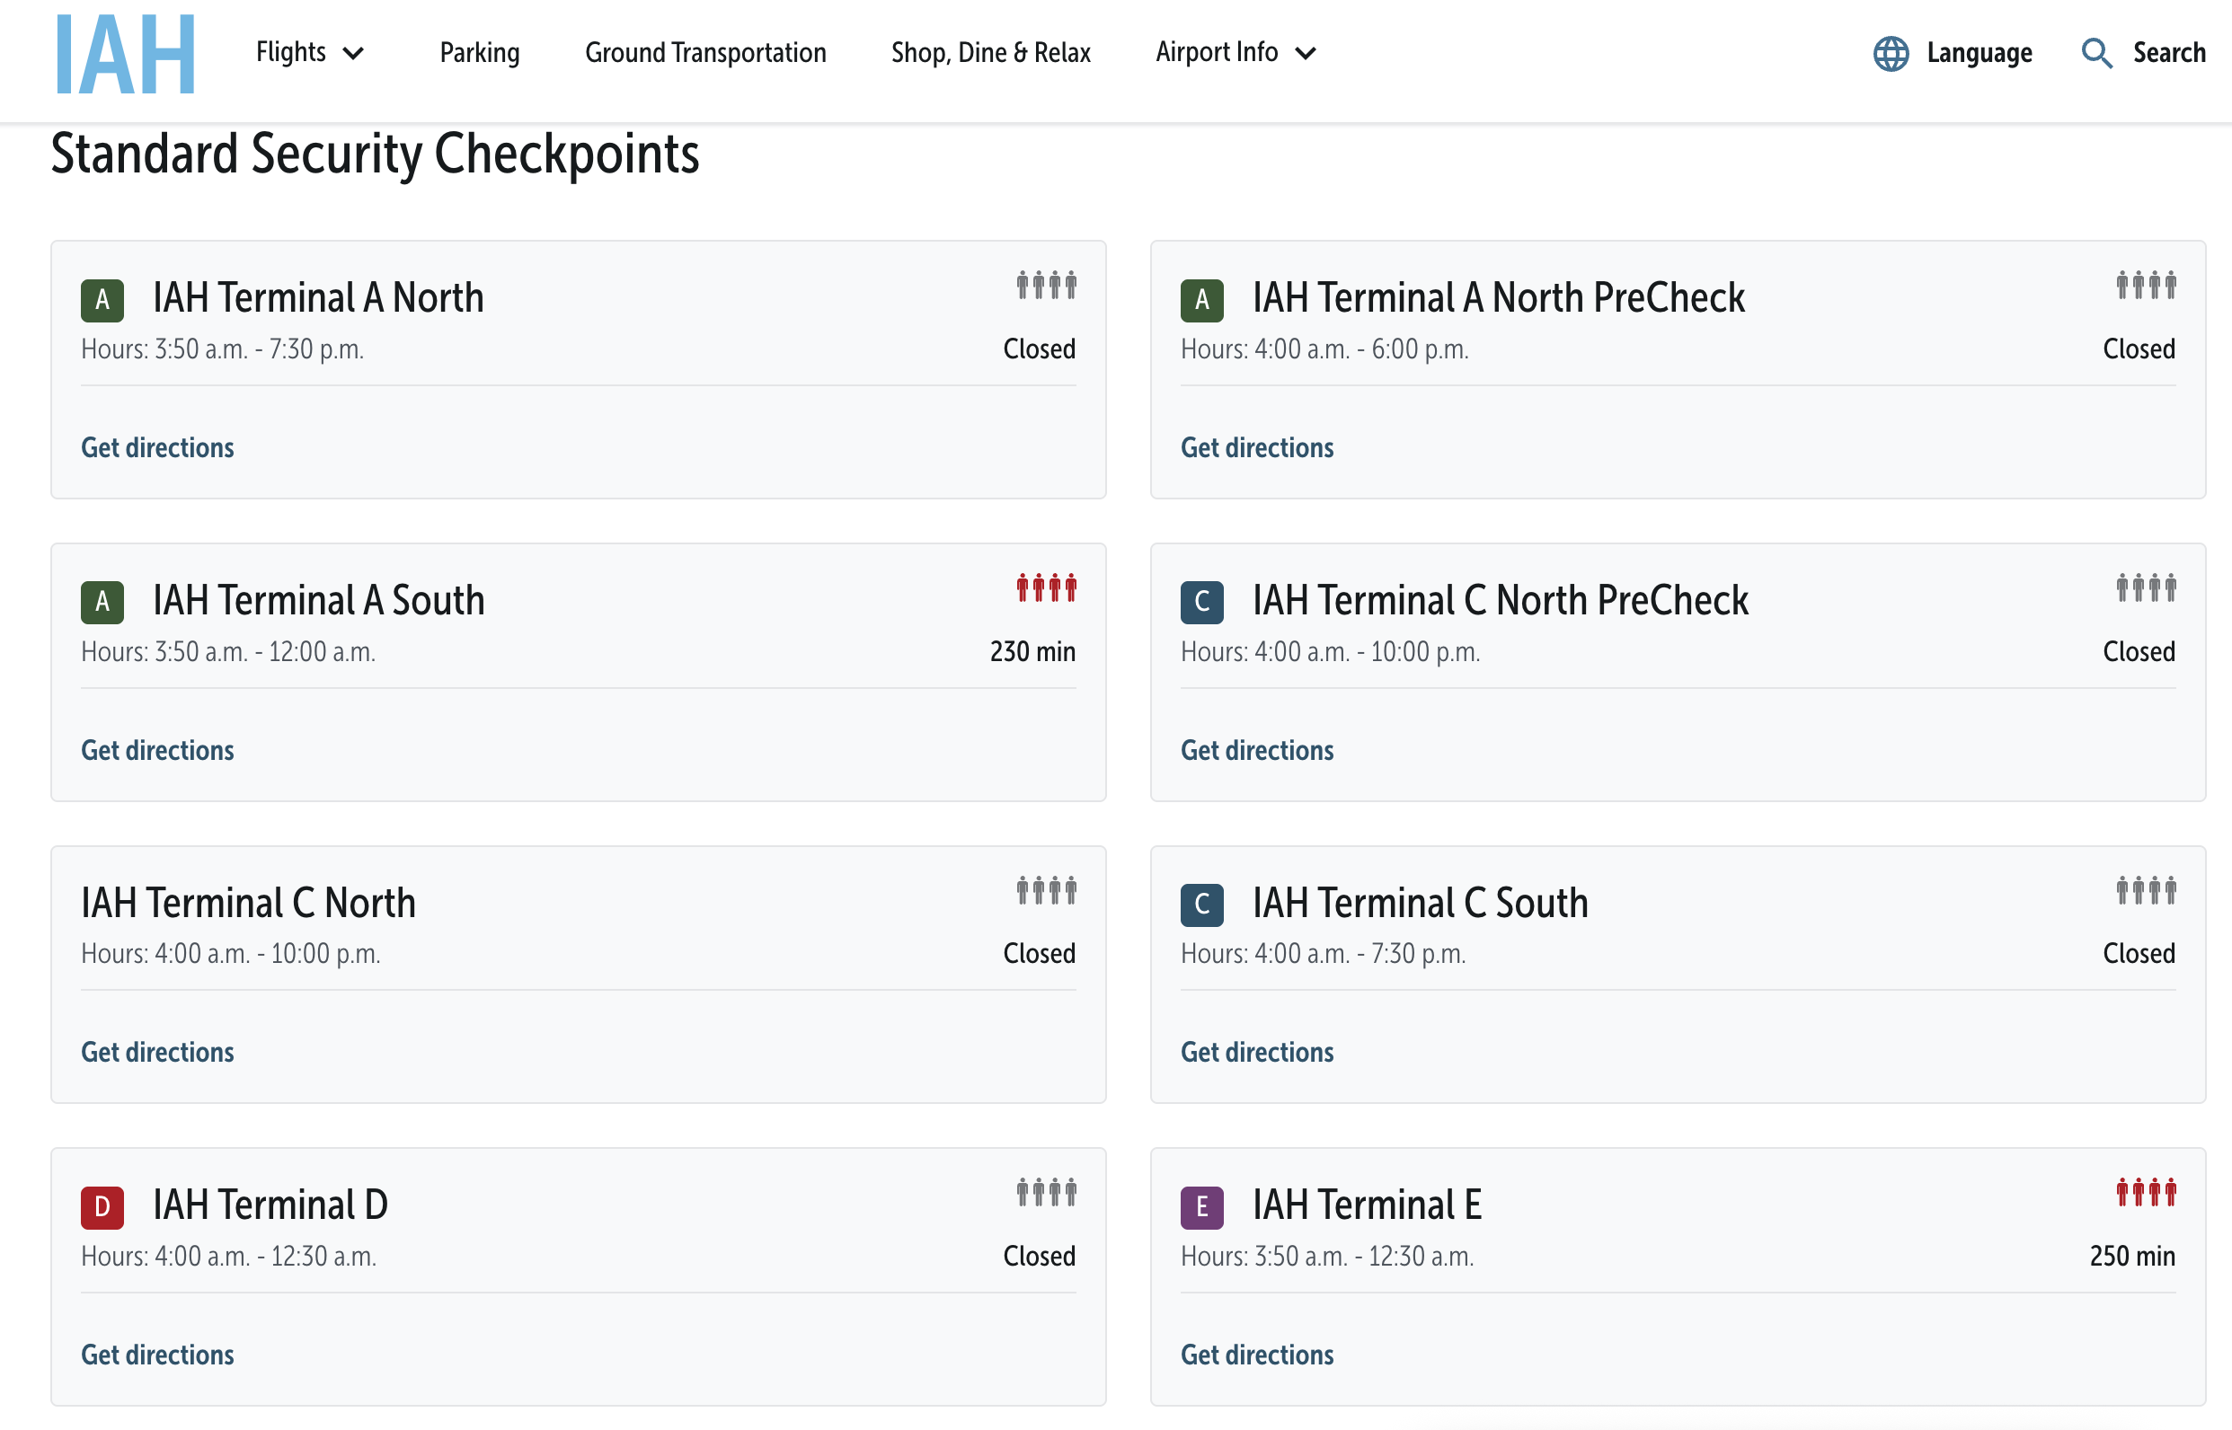Click the C badge on Terminal C North PreCheck
Screen dimensions: 2232x1430
[1202, 603]
